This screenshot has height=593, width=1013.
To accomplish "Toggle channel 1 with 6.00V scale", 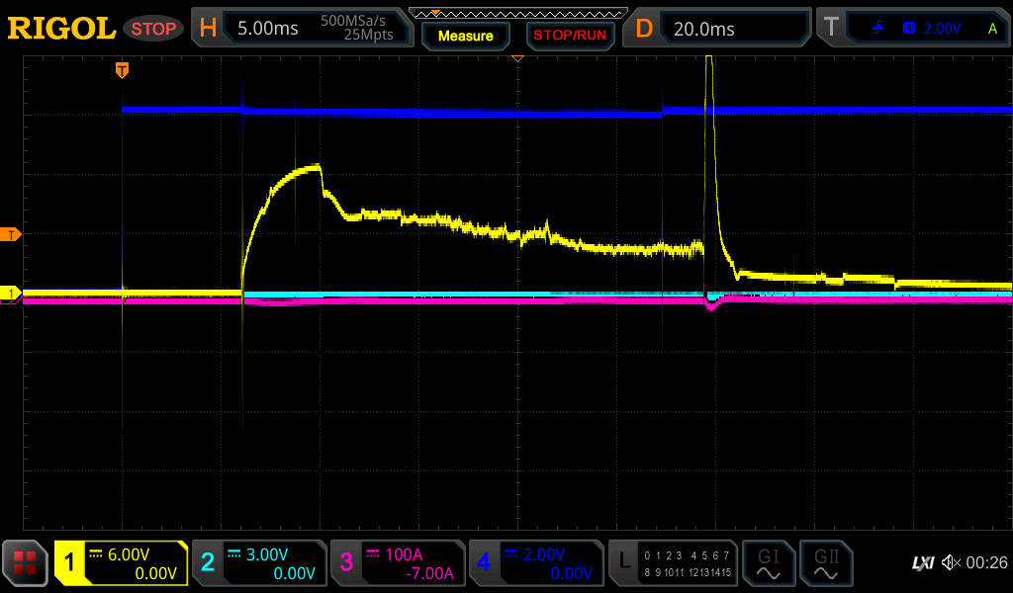I will (122, 563).
